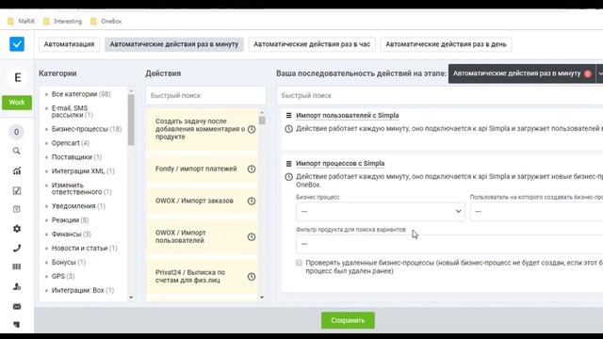The width and height of the screenshot is (603, 339).
Task: Click Фильтр продукта для поиска вариантов field
Action: 449,244
